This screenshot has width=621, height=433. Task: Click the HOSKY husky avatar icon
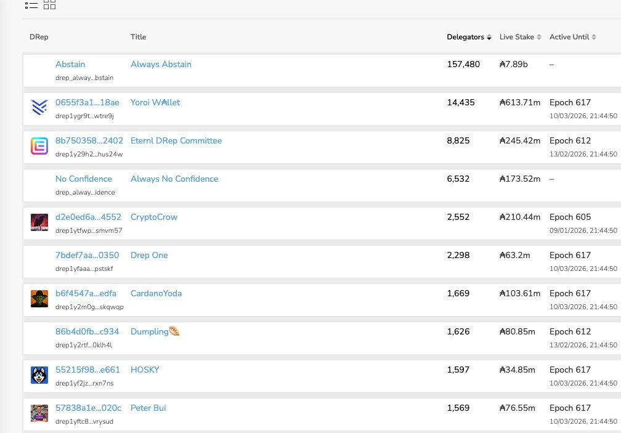click(39, 375)
